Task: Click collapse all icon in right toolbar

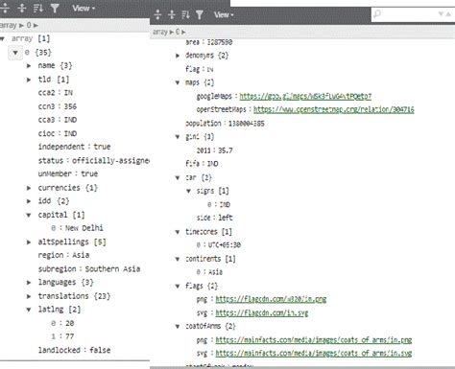Action: (172, 14)
